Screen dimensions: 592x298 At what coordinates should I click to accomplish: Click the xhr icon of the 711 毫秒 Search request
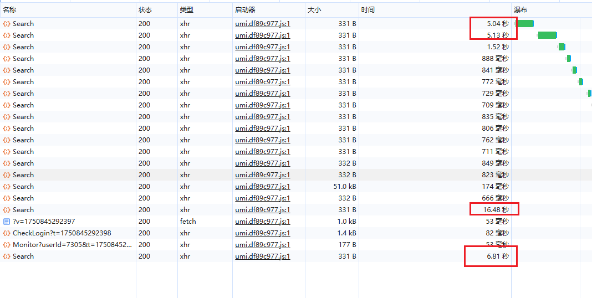click(x=7, y=152)
